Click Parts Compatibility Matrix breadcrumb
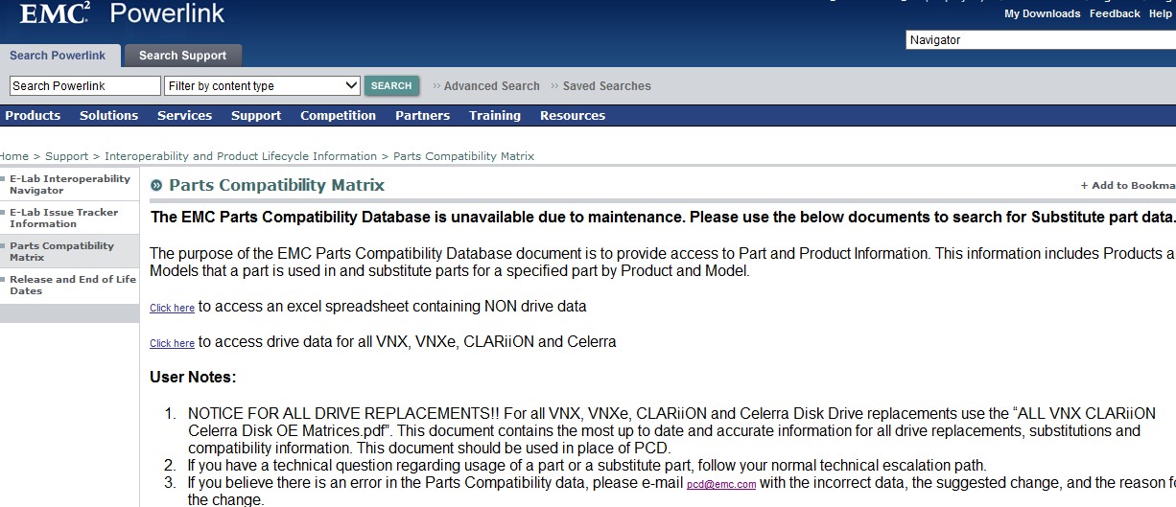Viewport: 1176px width, 507px height. [463, 156]
